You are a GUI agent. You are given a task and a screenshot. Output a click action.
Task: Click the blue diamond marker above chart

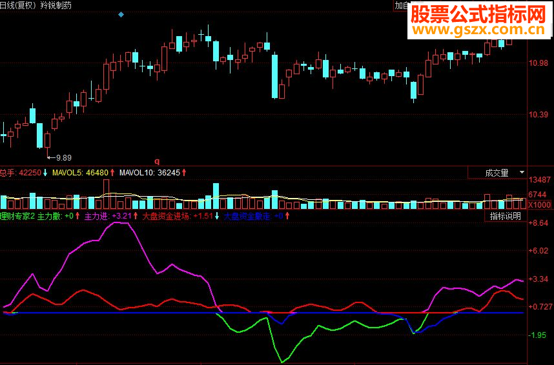pos(121,14)
